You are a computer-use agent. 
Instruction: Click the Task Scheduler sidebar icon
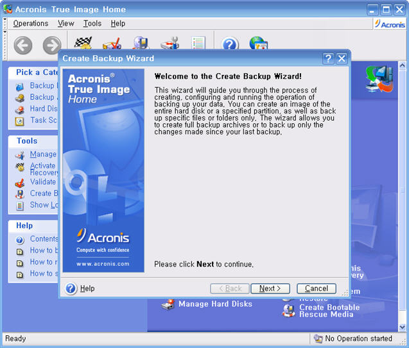pos(20,121)
